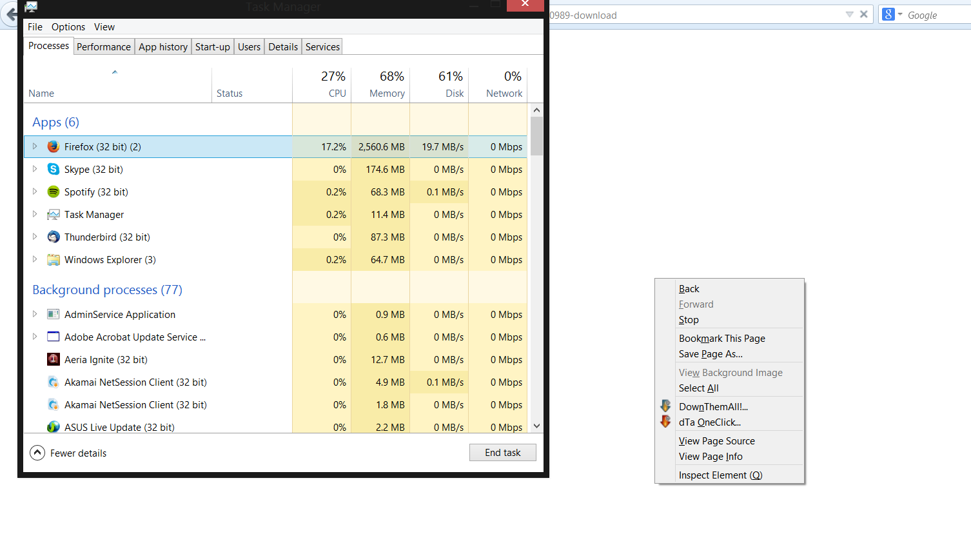
Task: Click the ASUS Live Update icon
Action: (54, 427)
